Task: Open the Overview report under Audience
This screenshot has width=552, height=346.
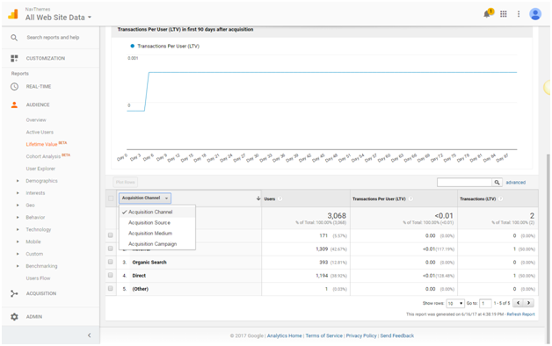Action: tap(36, 120)
